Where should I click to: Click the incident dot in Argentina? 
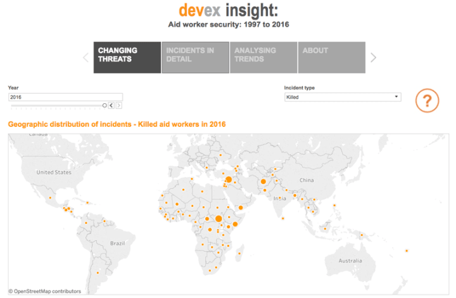[98, 273]
